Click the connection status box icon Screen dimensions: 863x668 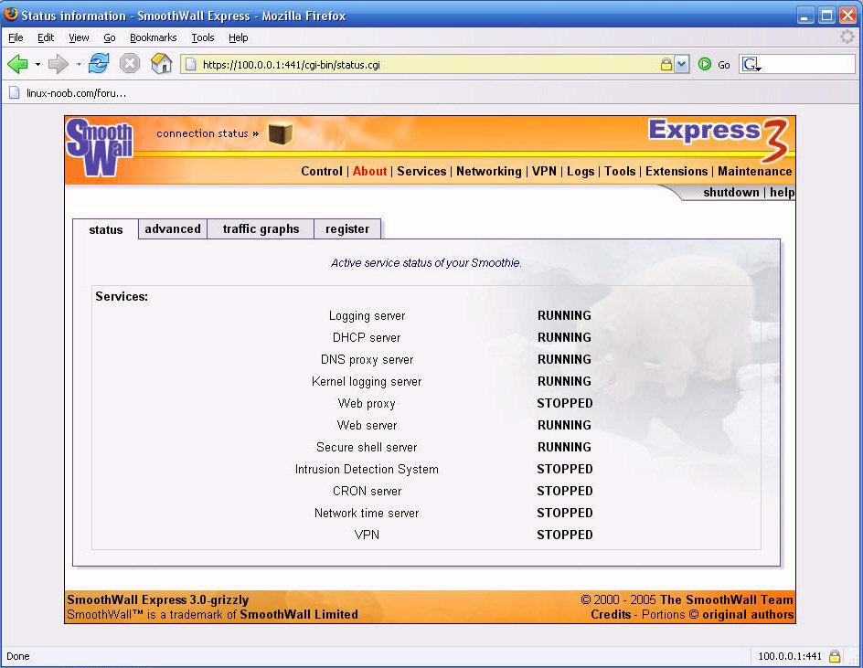point(280,133)
